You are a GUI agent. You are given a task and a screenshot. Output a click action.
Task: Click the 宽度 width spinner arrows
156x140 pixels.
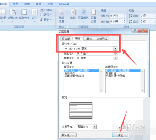pos(115,54)
